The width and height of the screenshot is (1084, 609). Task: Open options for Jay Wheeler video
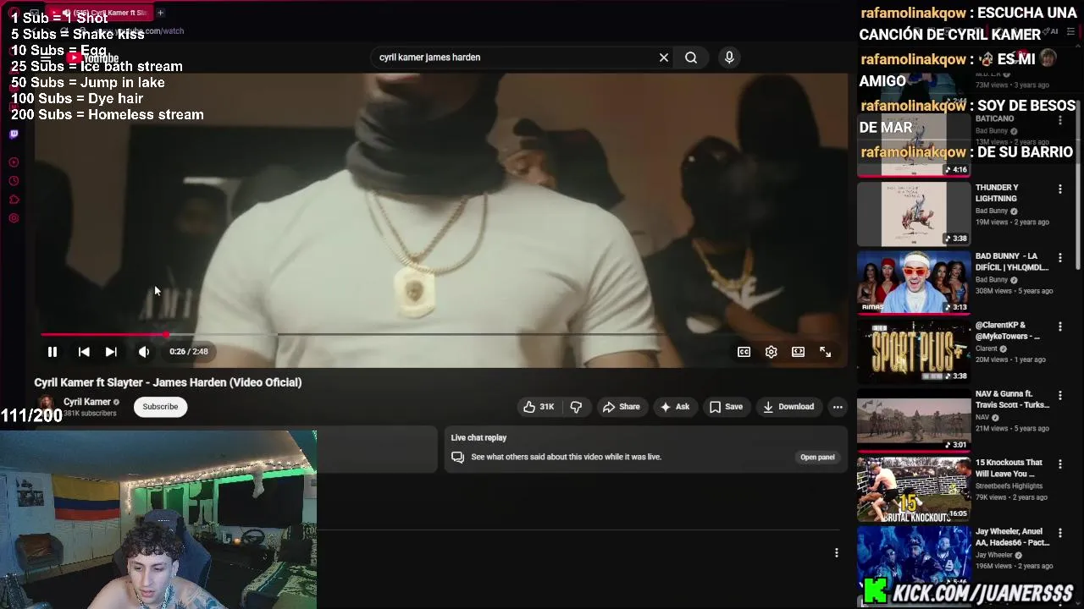pyautogui.click(x=1059, y=535)
